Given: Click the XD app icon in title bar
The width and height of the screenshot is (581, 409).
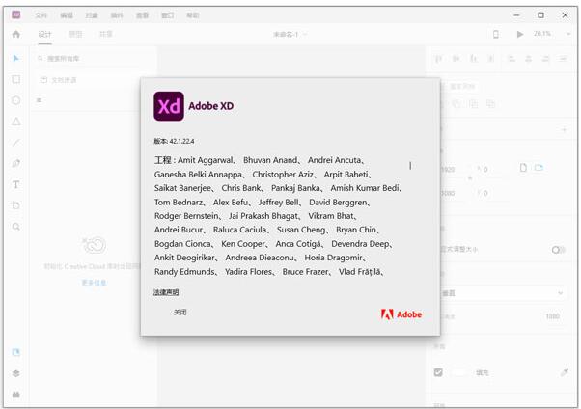Looking at the screenshot, I should coord(16,14).
